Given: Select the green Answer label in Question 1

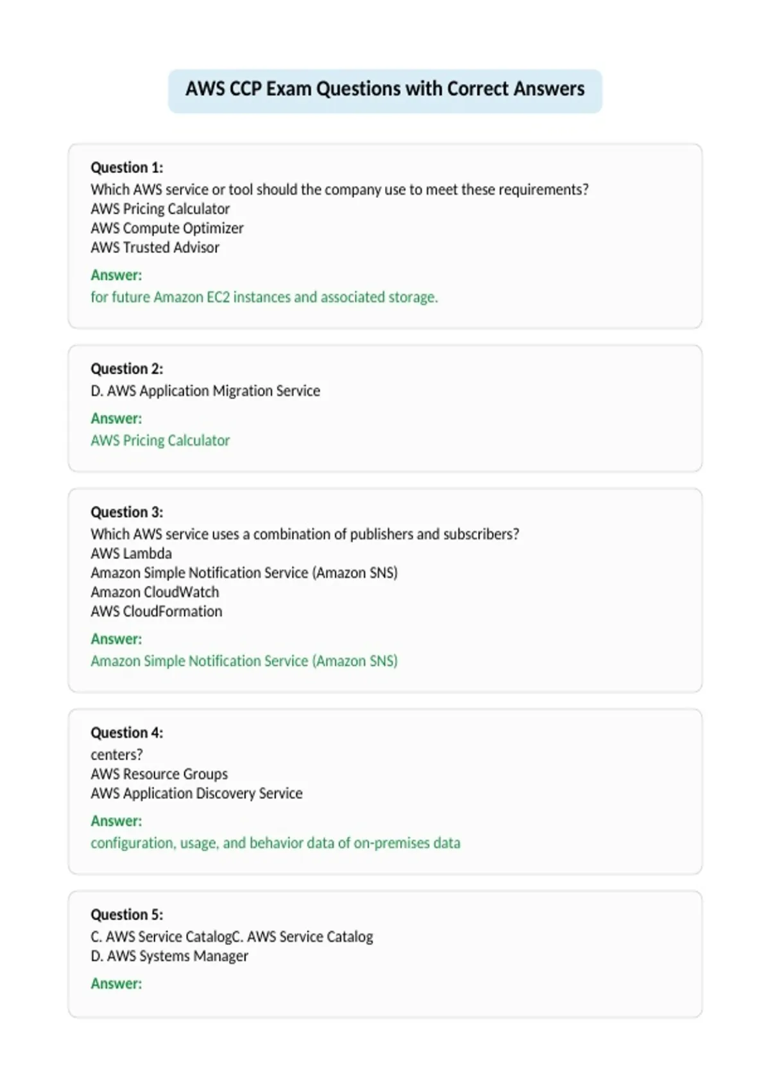Looking at the screenshot, I should [116, 275].
